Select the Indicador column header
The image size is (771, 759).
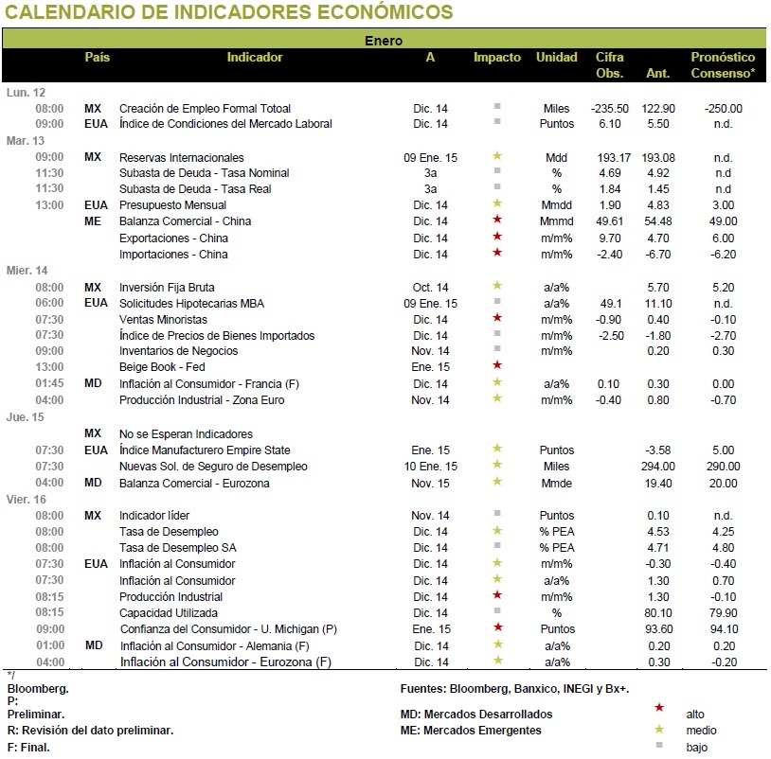coord(255,58)
